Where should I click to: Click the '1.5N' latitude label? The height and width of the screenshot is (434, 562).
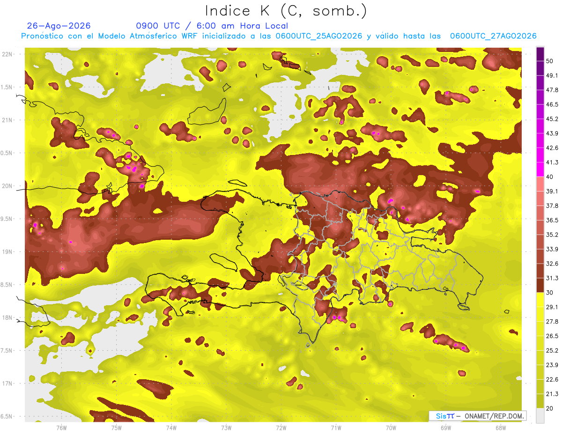coord(7,88)
